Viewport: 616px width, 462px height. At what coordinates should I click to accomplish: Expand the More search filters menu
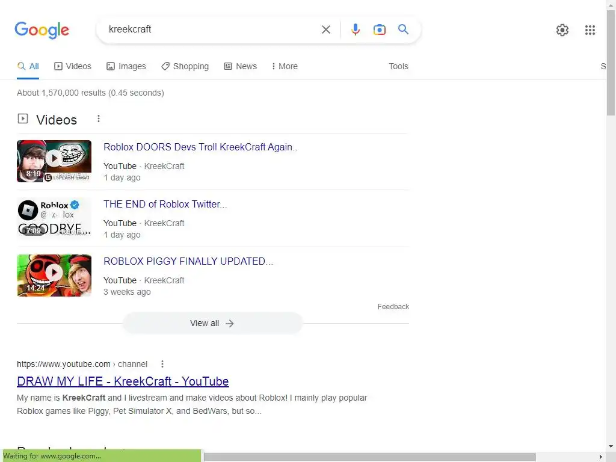click(x=285, y=66)
